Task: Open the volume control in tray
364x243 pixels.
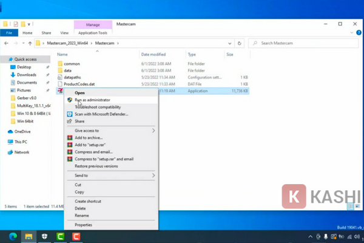Action: click(x=357, y=237)
